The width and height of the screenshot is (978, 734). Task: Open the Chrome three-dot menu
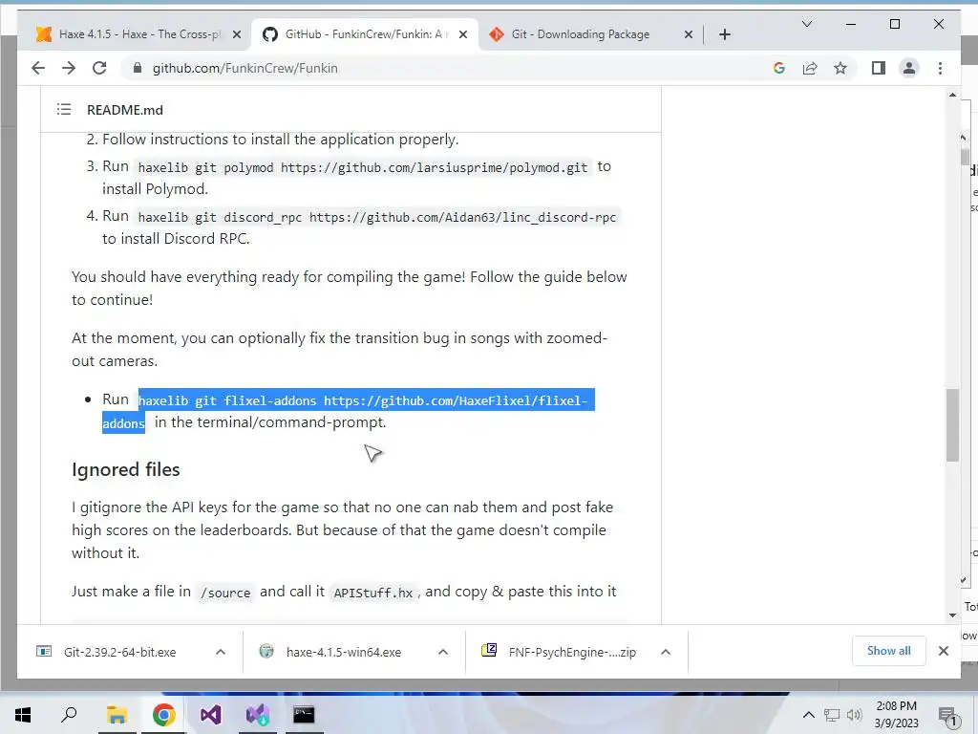tap(940, 68)
